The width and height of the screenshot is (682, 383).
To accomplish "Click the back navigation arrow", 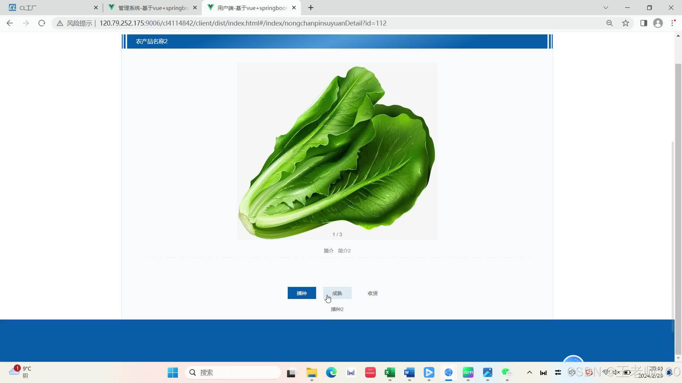I will tap(10, 23).
